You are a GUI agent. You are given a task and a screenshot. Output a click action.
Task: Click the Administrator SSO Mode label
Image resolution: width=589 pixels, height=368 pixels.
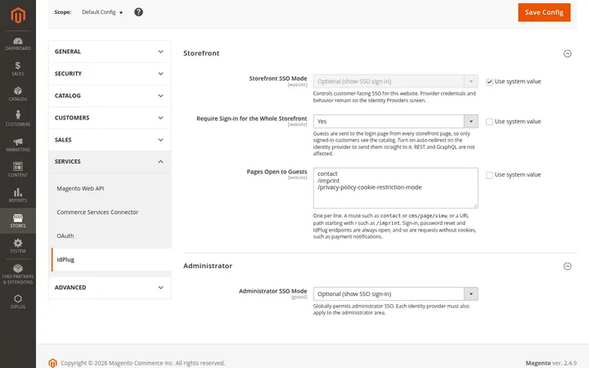[272, 291]
